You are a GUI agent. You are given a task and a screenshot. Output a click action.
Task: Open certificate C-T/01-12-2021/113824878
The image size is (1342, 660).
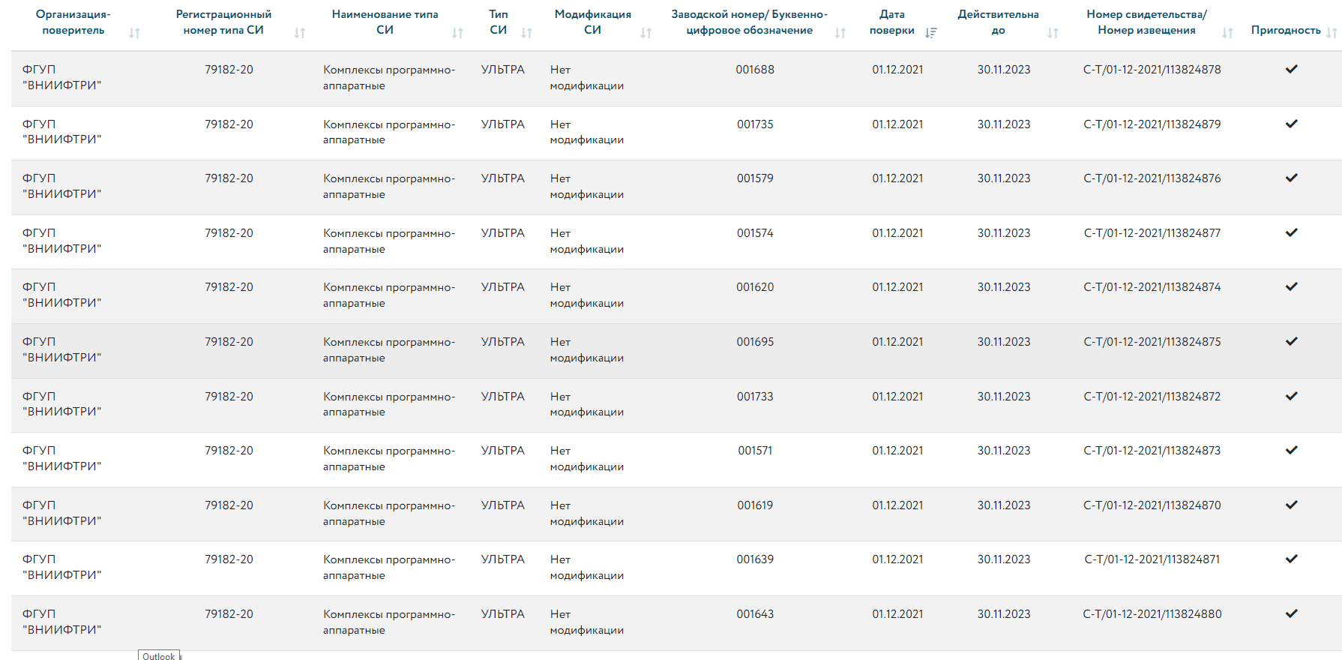click(x=1152, y=70)
